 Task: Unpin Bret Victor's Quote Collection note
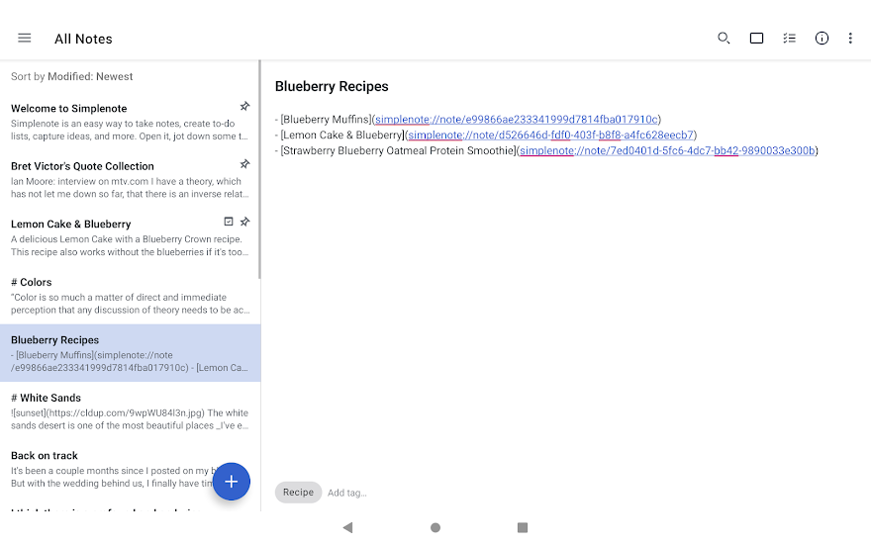(x=244, y=164)
